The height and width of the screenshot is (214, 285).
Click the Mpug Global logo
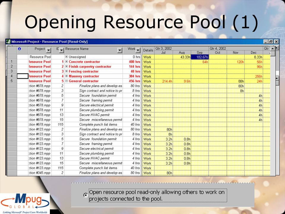pos(25,203)
